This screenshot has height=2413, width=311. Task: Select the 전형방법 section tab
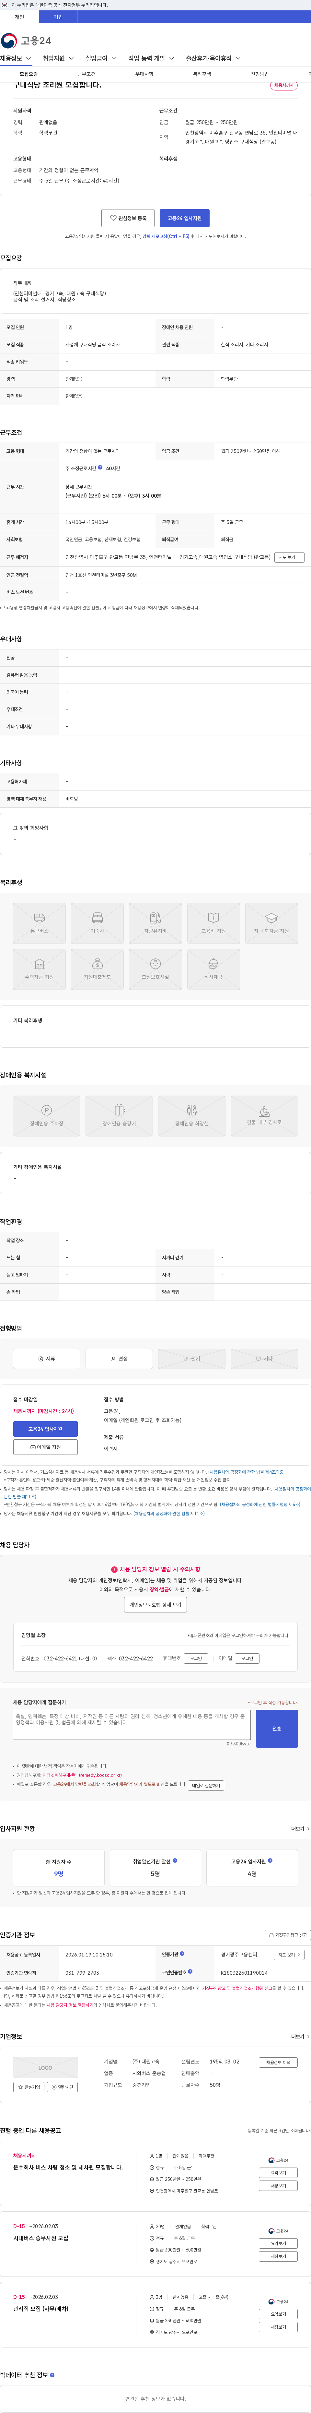click(x=259, y=74)
